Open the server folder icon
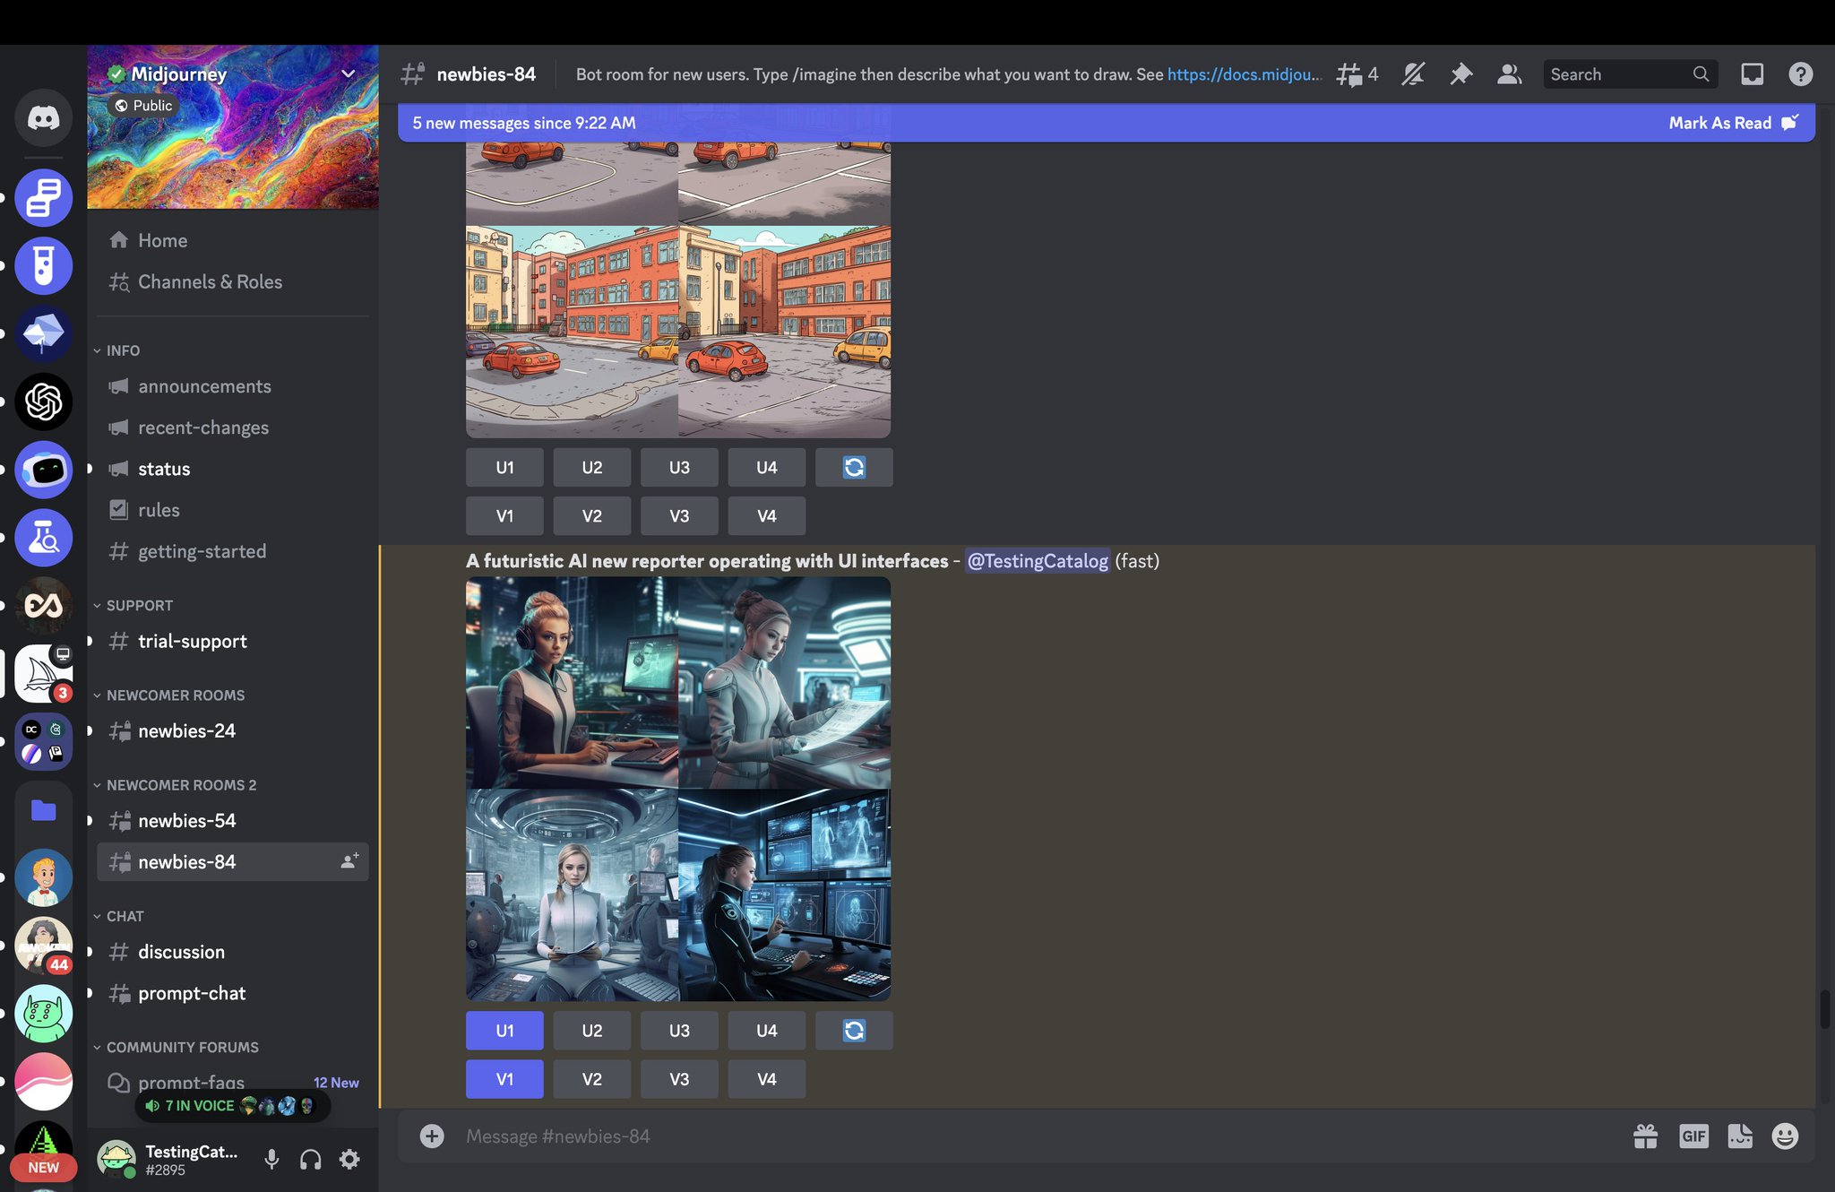This screenshot has width=1835, height=1192. click(43, 810)
